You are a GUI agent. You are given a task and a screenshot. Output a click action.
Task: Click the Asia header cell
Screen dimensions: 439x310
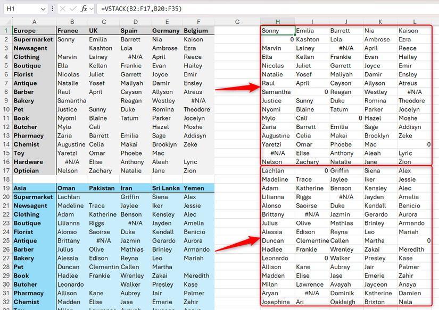coord(34,188)
